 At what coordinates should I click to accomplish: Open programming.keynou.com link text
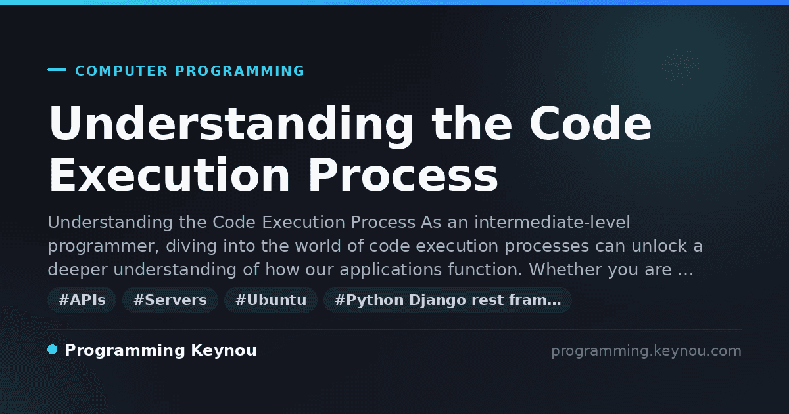click(646, 351)
